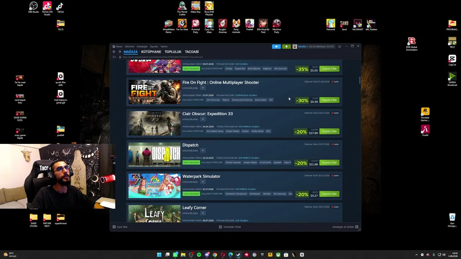Select the MAĞAZA tab
461x259 pixels.
click(x=131, y=52)
